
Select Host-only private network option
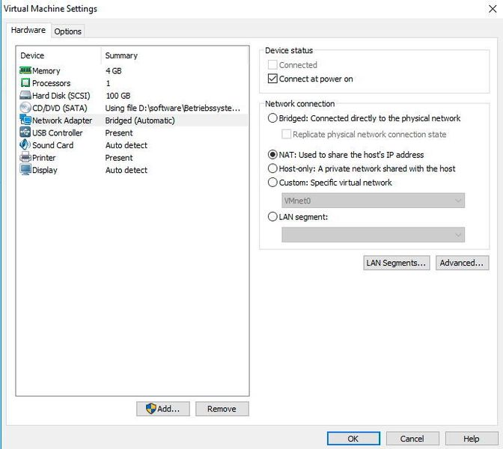pos(272,168)
